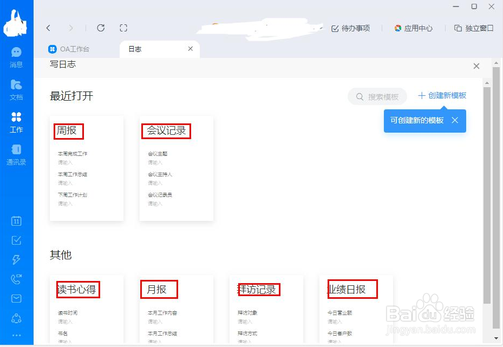
Task: Open the to-do checklist icon in sidebar
Action: 16,240
